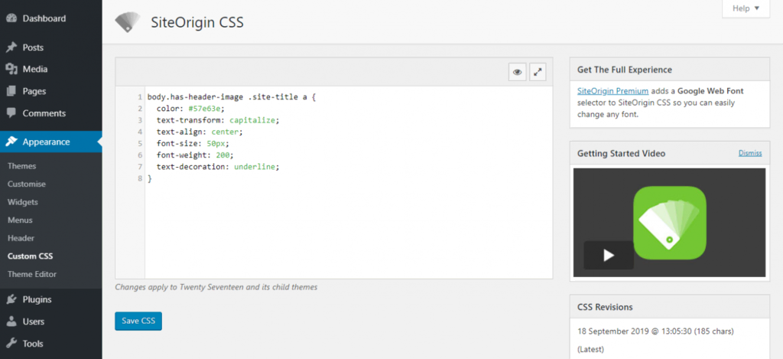Play the Getting Started video
Viewport: 783px width, 359px height.
[x=609, y=255]
